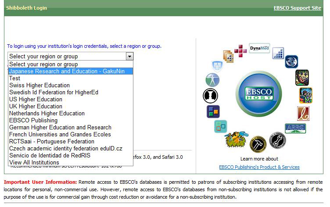This screenshot has height=207, width=330.
Task: Select Czech academic identity federation eduID.cz
Action: 71,148
